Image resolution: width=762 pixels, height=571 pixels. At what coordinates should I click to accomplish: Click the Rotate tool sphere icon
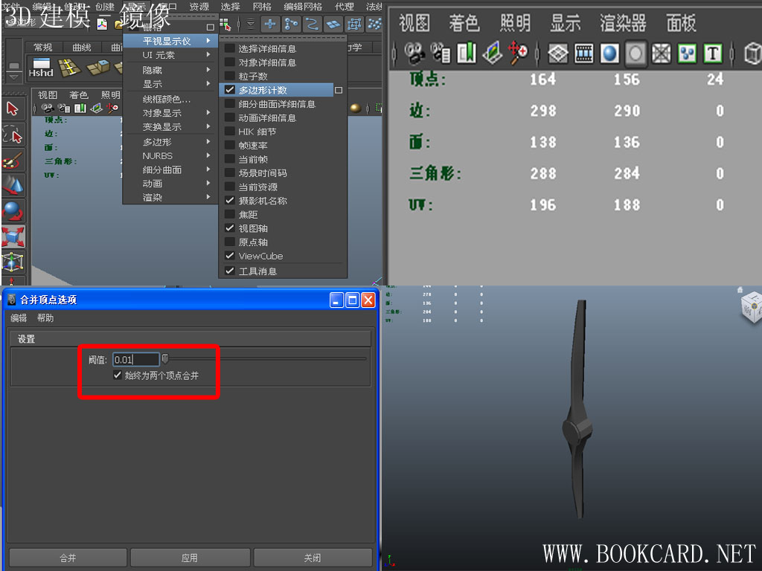(x=13, y=211)
